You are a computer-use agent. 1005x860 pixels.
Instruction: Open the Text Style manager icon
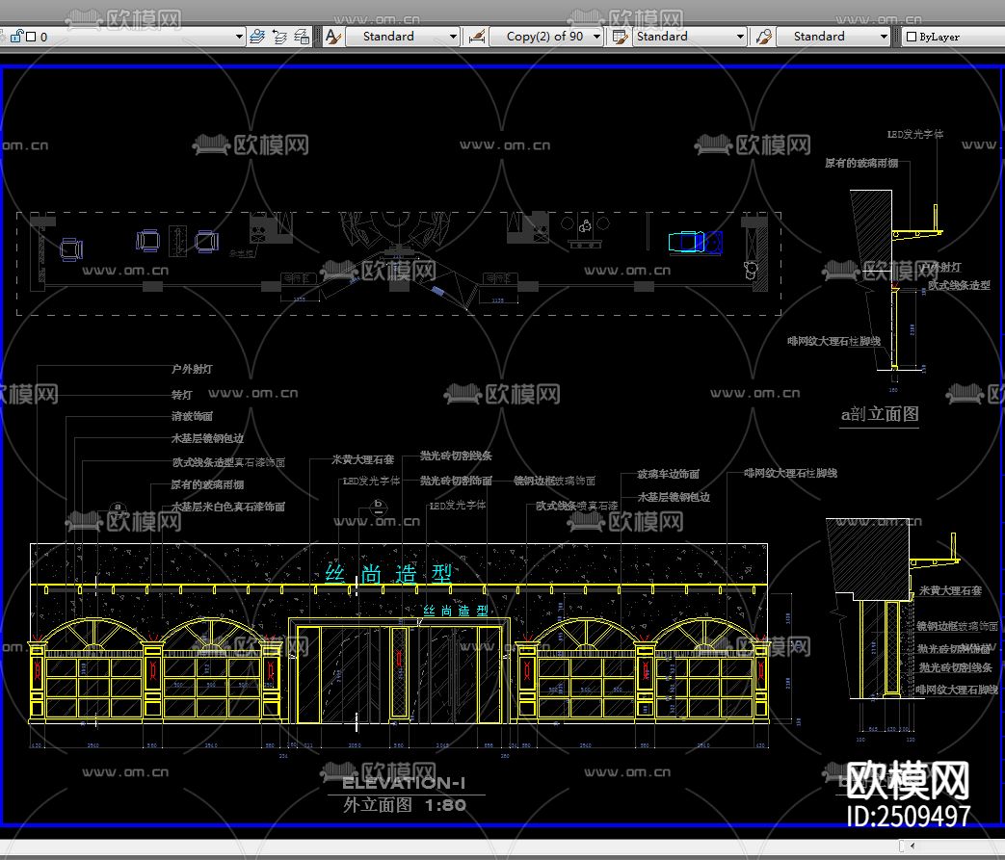pyautogui.click(x=332, y=37)
